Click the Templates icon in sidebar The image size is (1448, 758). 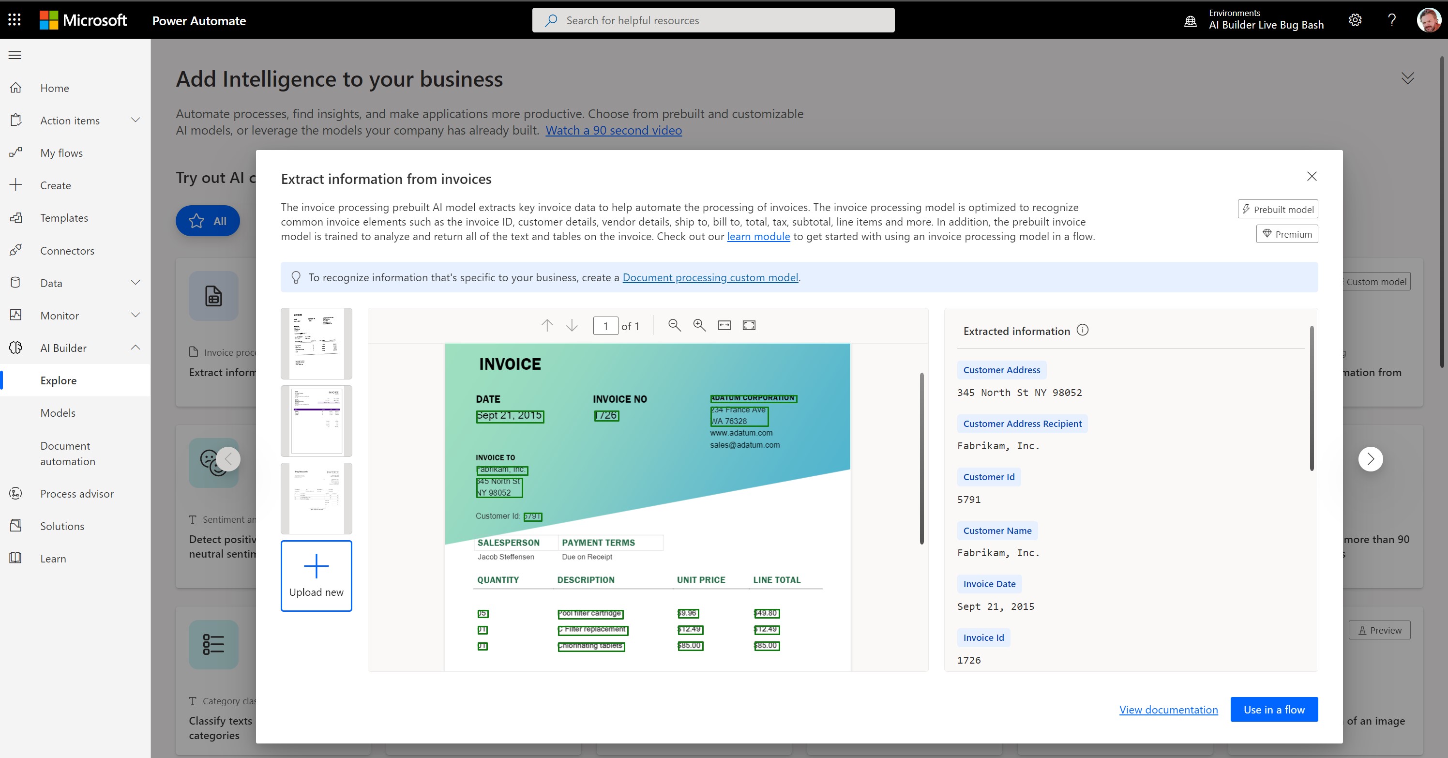coord(16,218)
